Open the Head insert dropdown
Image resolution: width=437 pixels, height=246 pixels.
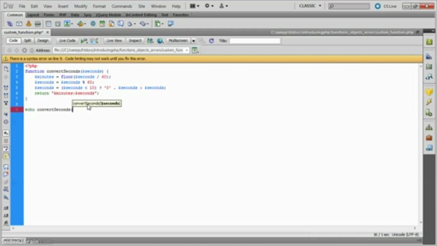point(131,24)
